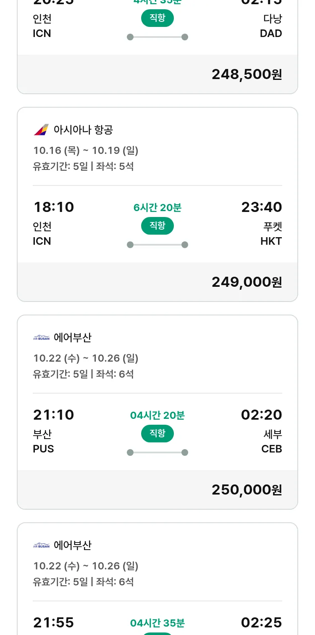Click the Air Busan logo on the 21:55 departure card
This screenshot has width=315, height=635.
coord(41,545)
